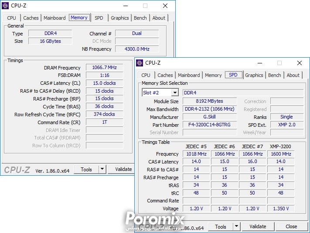Image resolution: width=310 pixels, height=233 pixels.
Task: Click SPD Ext. value XMP 2.0
Action: (286, 125)
